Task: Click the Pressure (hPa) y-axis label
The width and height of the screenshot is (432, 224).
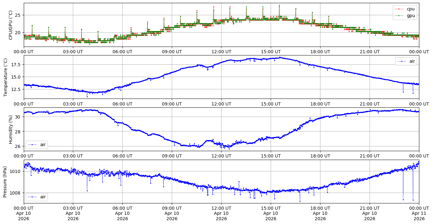Action: click(5, 182)
